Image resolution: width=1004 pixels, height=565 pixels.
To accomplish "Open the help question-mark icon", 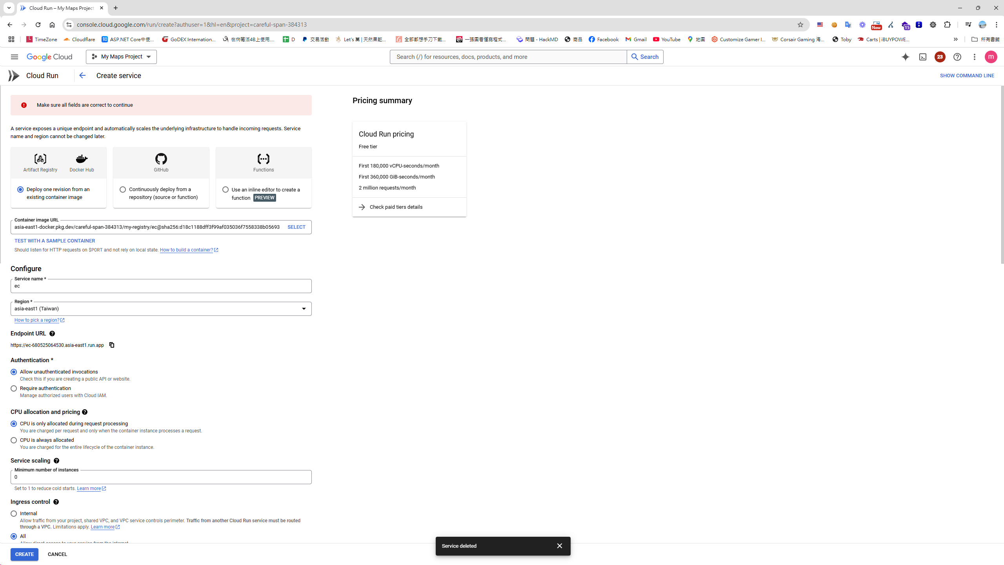I will tap(957, 57).
